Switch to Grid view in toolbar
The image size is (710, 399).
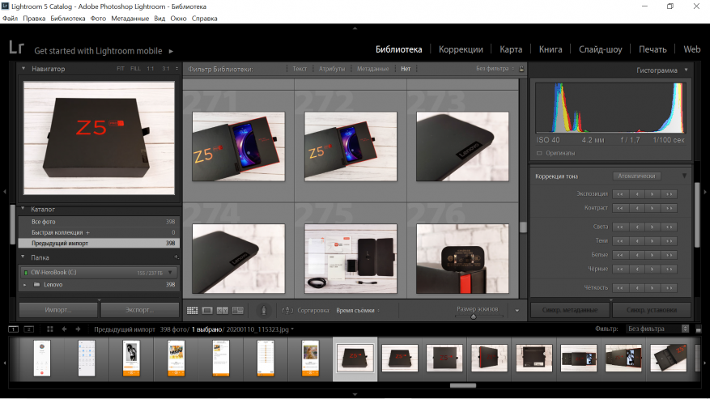pyautogui.click(x=192, y=310)
